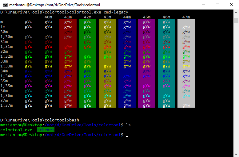Minimize the terminal window
This screenshot has width=239, height=157.
pyautogui.click(x=203, y=5)
